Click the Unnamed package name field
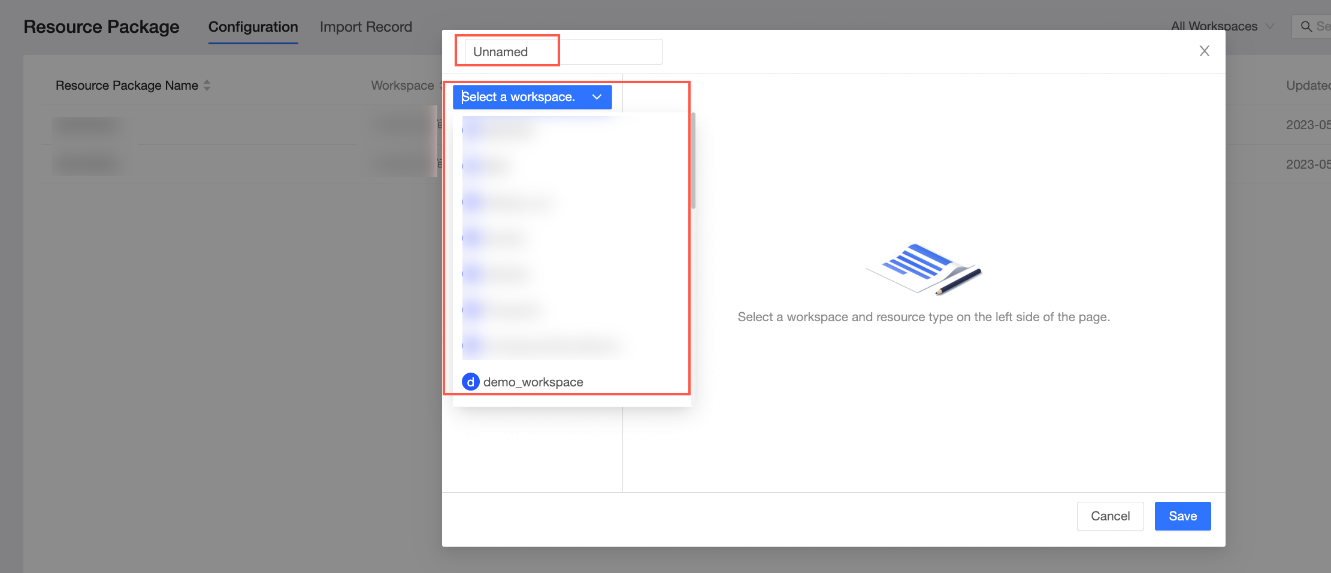 tap(563, 52)
